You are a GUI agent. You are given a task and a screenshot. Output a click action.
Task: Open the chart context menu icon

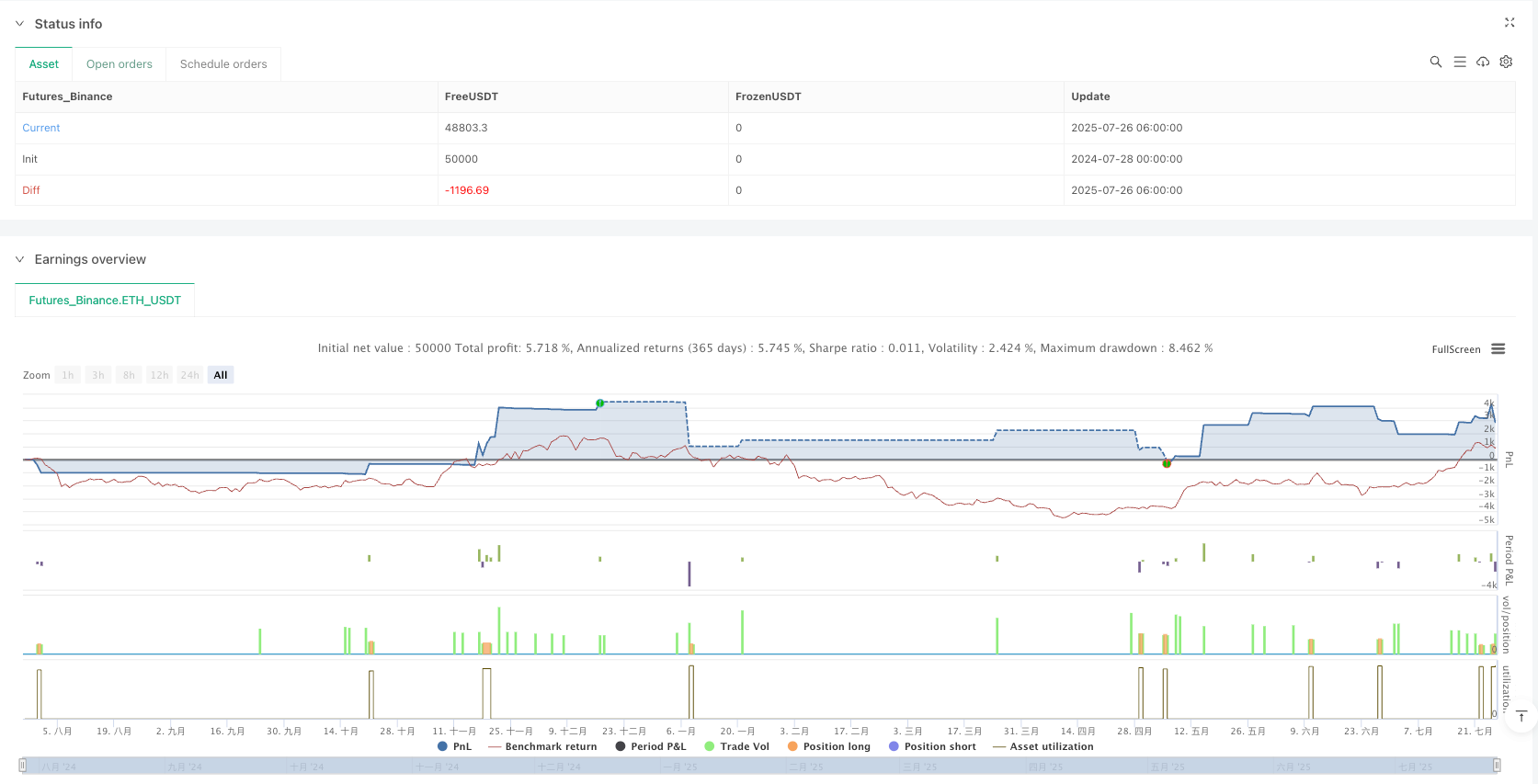tap(1498, 349)
